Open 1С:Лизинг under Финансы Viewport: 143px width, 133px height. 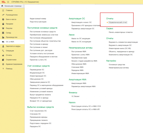pyautogui.click(x=76, y=96)
